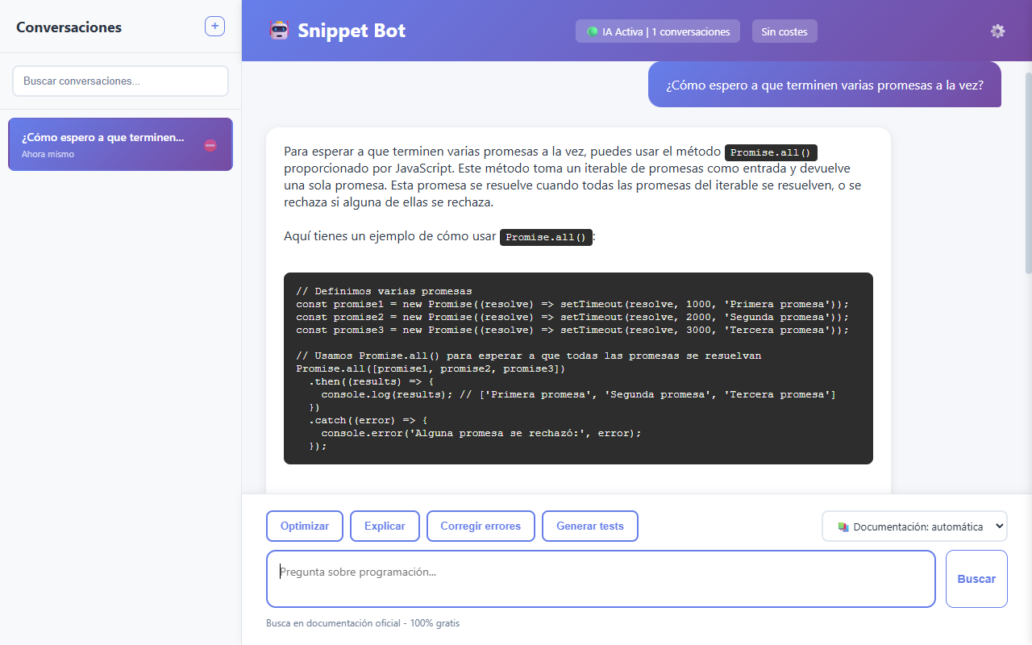The image size is (1032, 645).
Task: Click the Promise.all() tag after 'cómo usar'
Action: [546, 238]
